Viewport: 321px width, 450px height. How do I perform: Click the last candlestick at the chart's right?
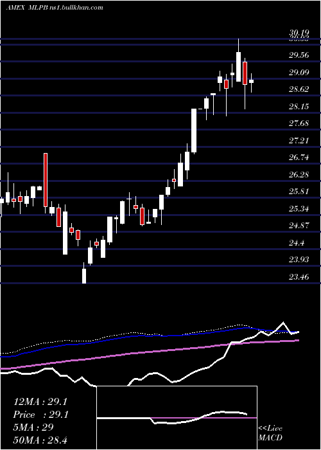(x=252, y=82)
